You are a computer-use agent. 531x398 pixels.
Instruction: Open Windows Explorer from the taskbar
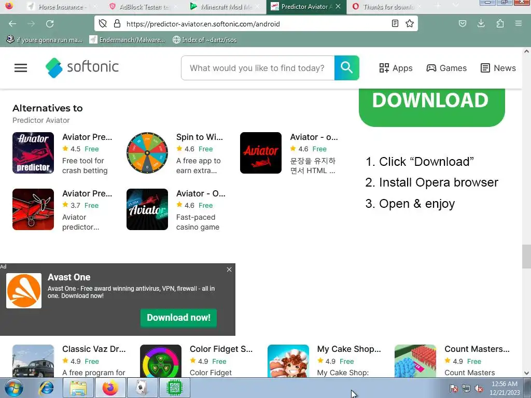[78, 388]
